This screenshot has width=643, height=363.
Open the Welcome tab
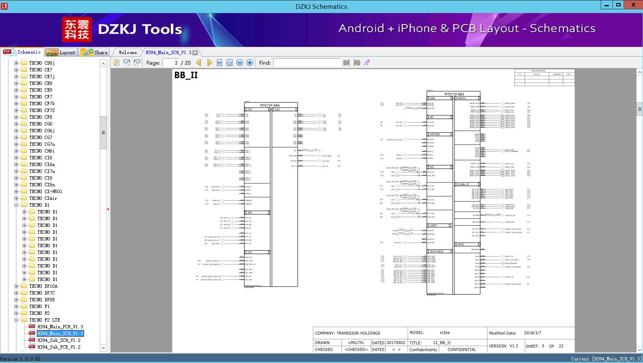pos(128,52)
